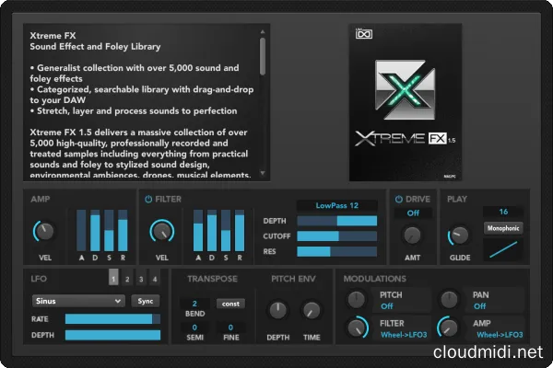This screenshot has height=368, width=553.
Task: Set the AMP envelope D slider
Action: click(95, 231)
